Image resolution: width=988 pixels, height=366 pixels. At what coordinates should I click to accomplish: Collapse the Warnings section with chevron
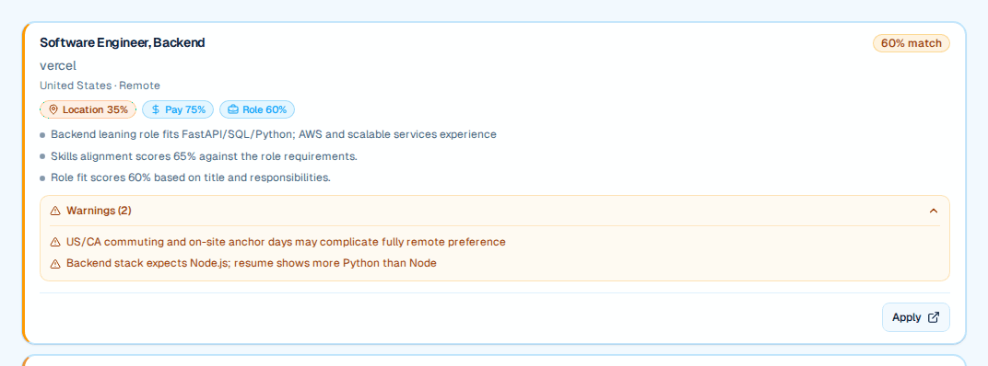[934, 211]
